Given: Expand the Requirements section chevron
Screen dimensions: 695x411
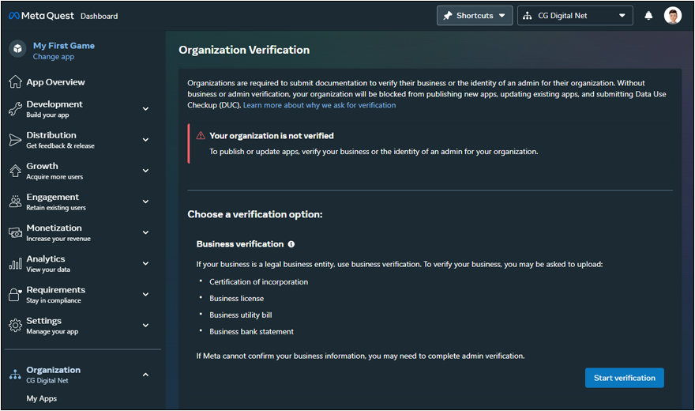Looking at the screenshot, I should 145,294.
